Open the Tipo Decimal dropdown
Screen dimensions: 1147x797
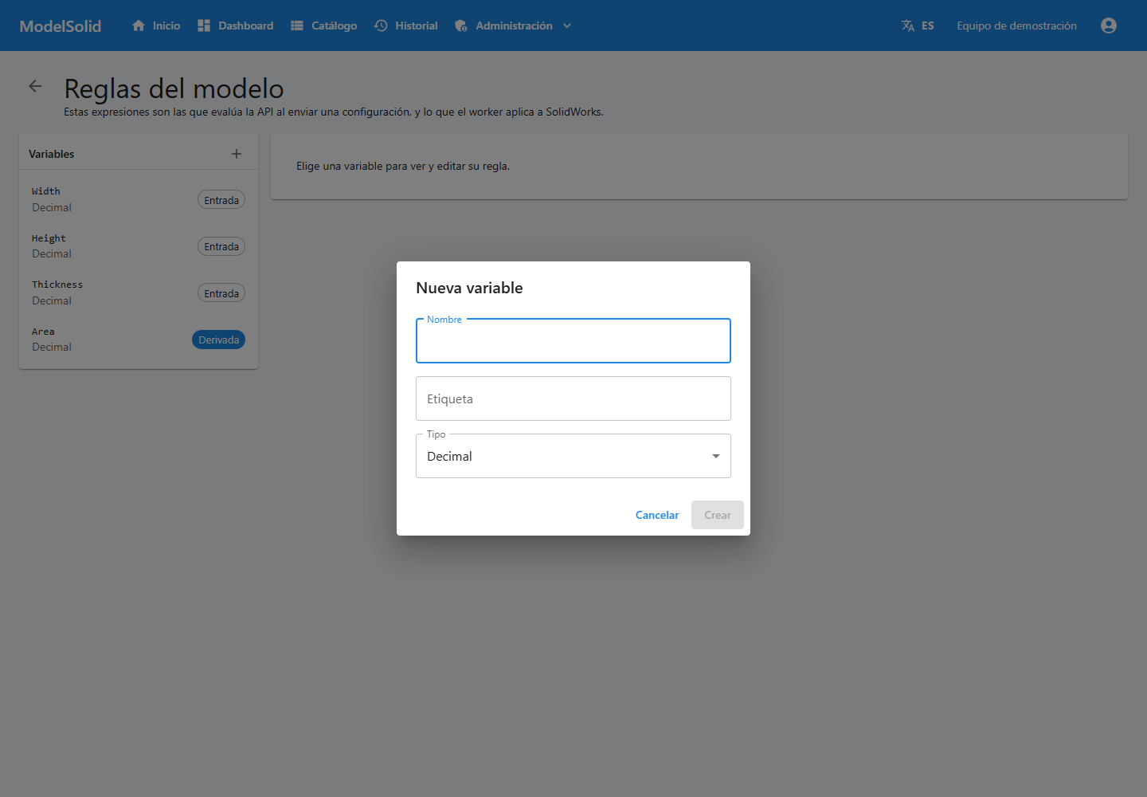[573, 456]
